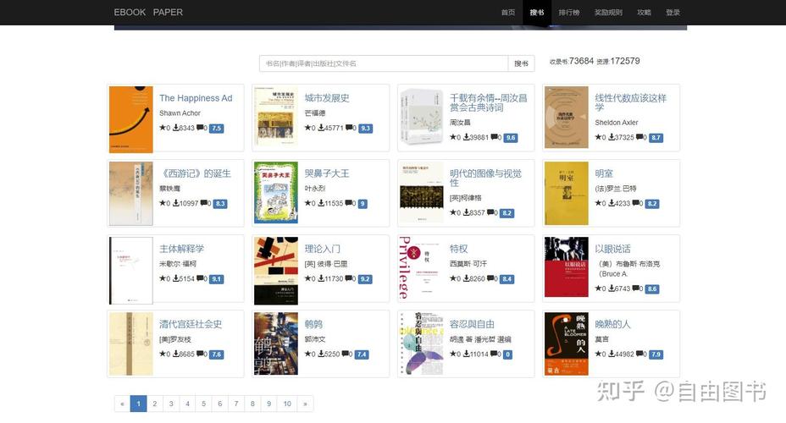
Task: Open The Happiness Ad title link
Action: [196, 98]
